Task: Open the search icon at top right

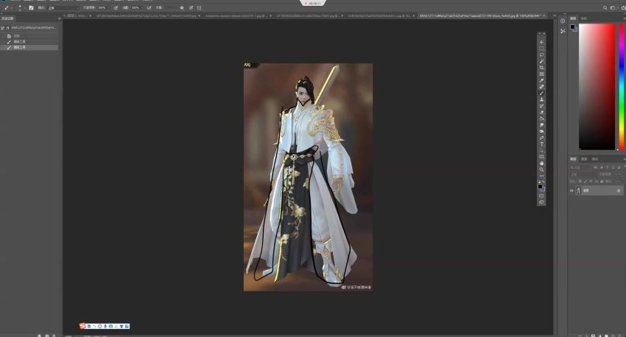Action: tap(605, 7)
